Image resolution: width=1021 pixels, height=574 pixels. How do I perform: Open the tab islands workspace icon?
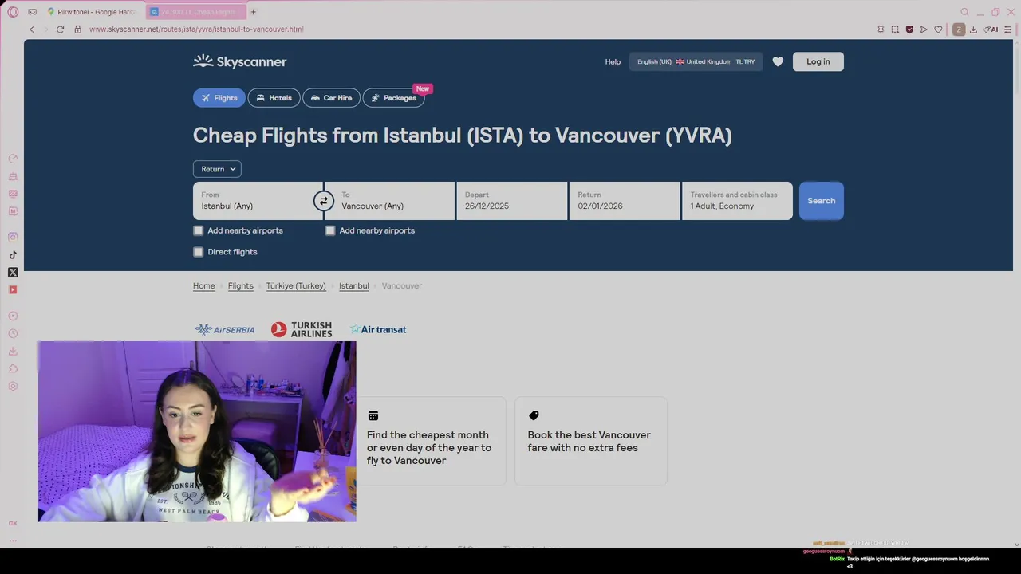click(x=32, y=12)
